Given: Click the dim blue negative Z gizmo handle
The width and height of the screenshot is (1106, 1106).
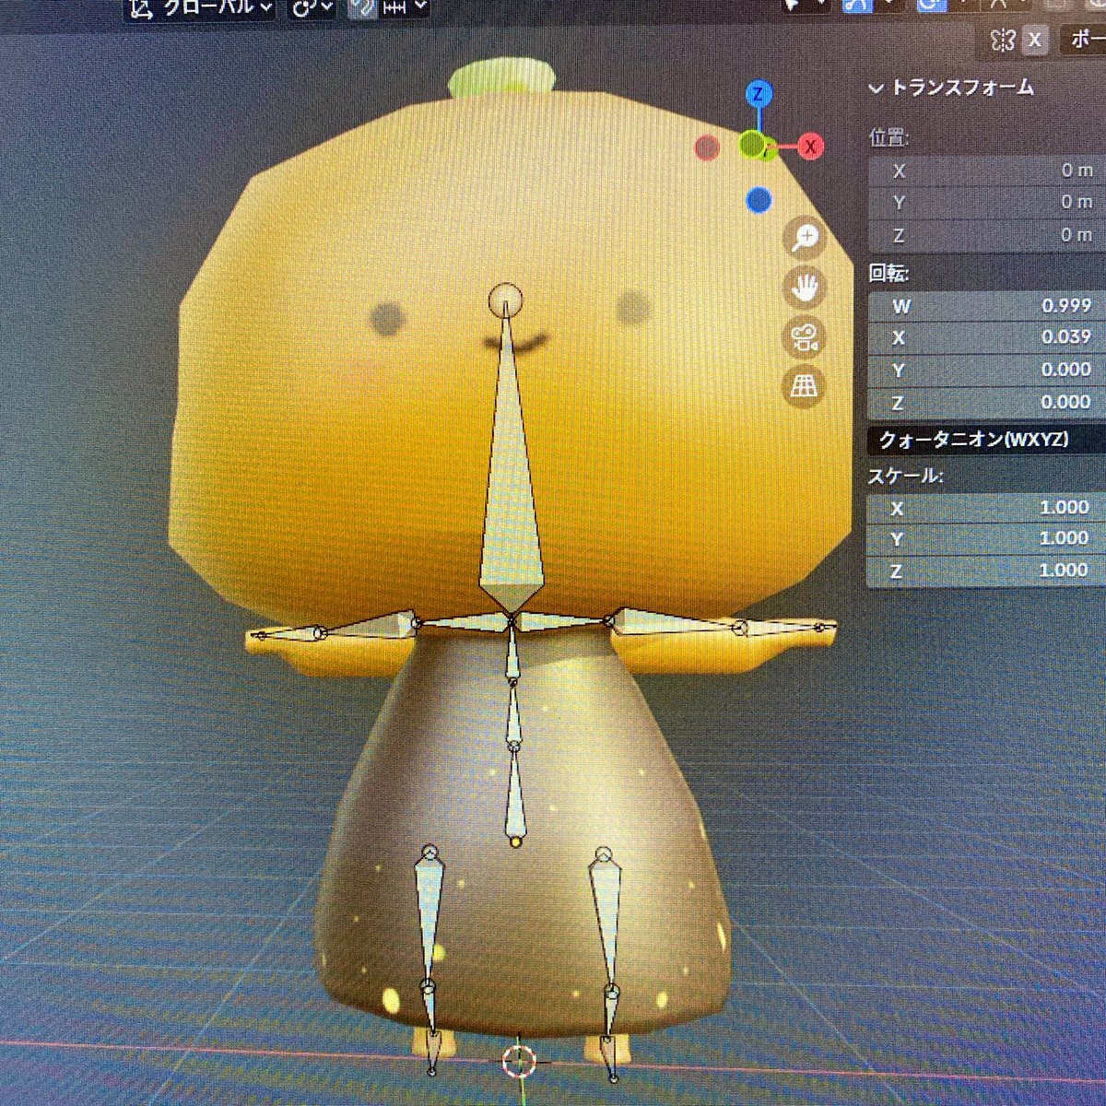Looking at the screenshot, I should (759, 199).
